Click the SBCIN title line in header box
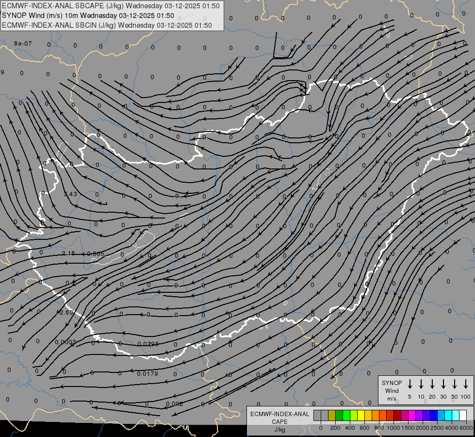Viewport: 475px width, 437px height. point(107,25)
